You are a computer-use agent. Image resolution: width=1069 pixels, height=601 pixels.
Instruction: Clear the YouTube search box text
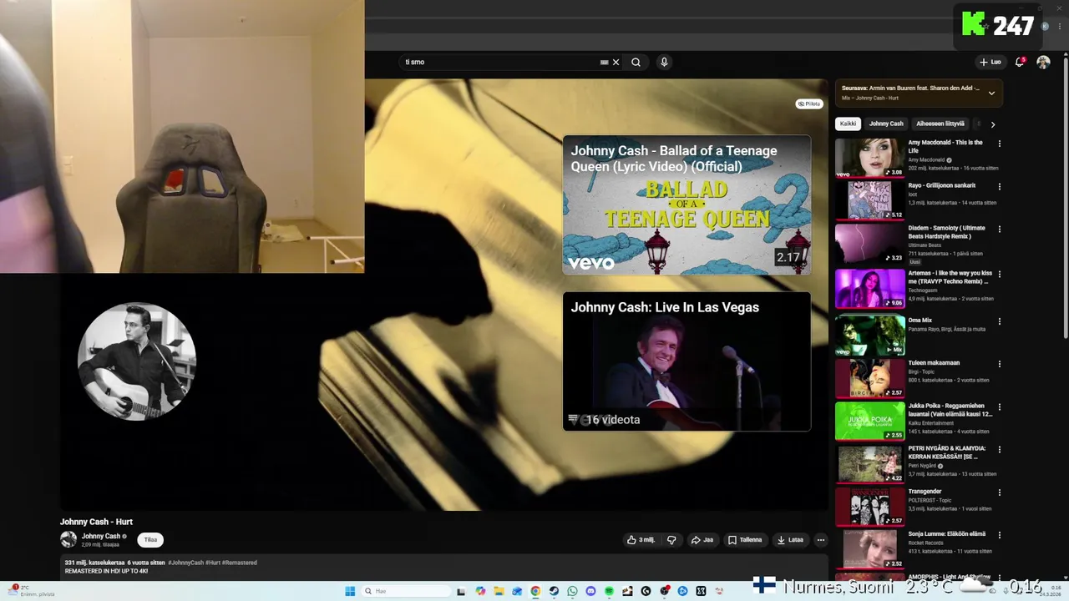coord(616,62)
